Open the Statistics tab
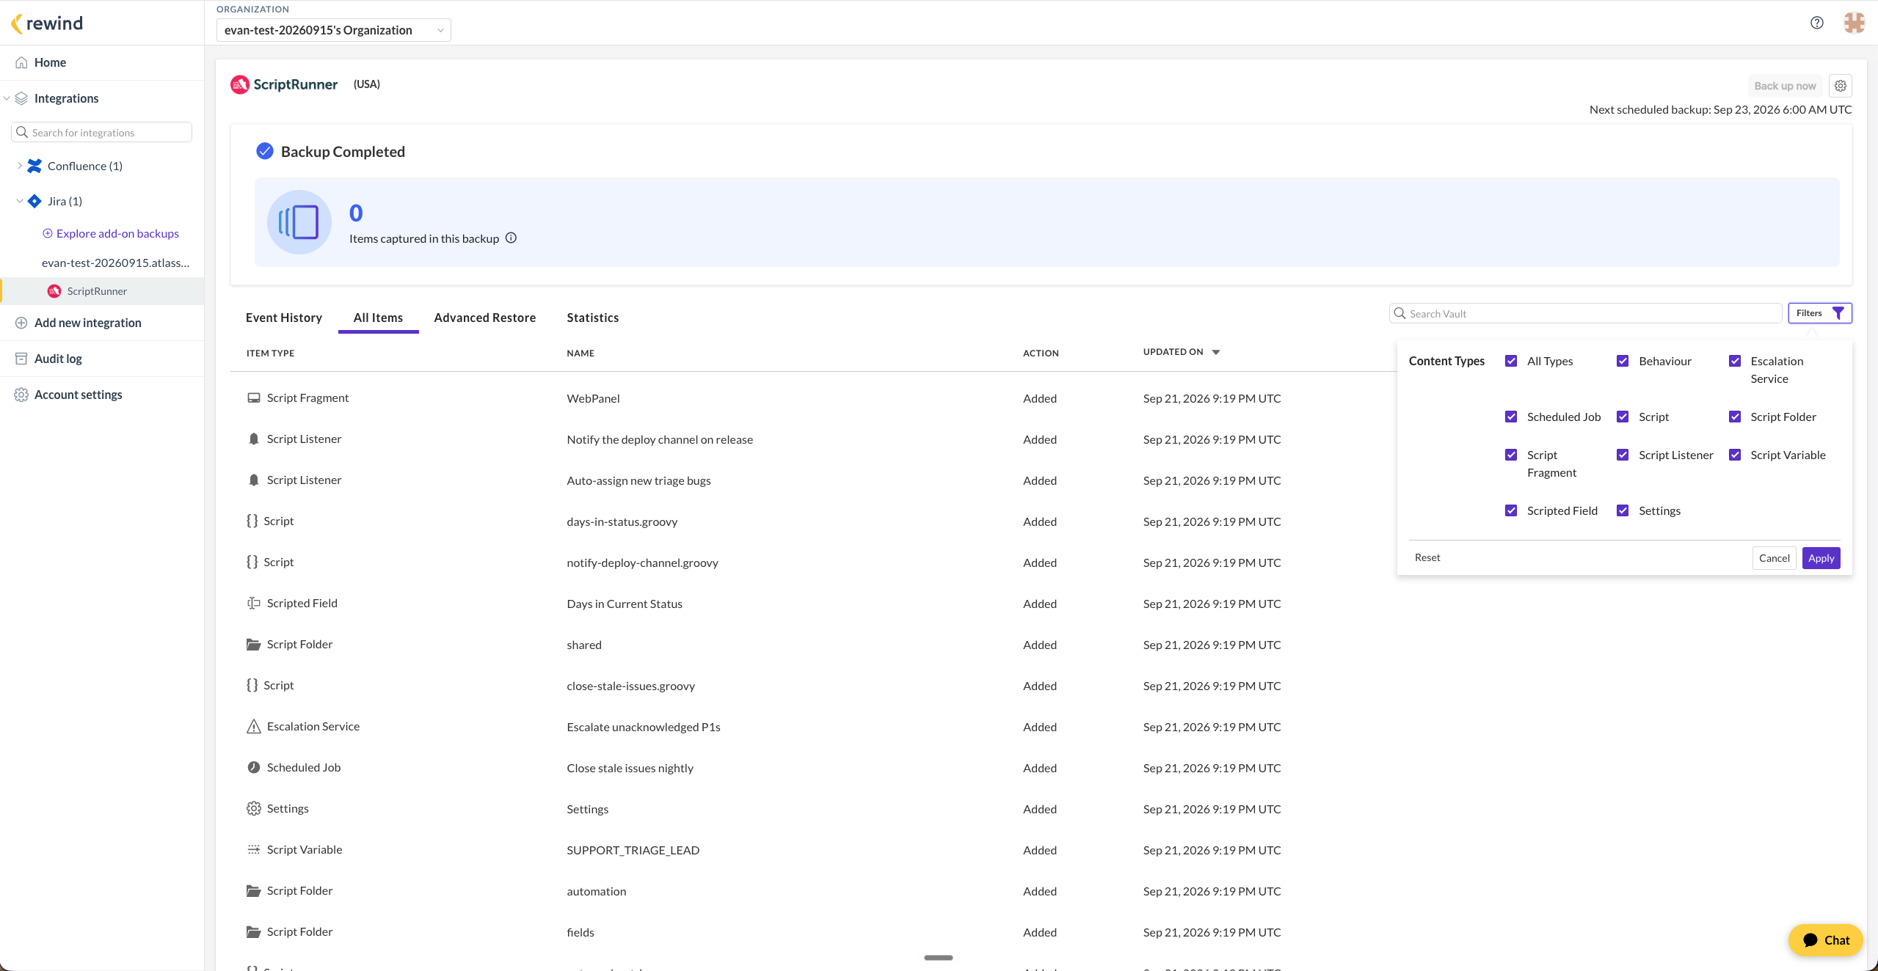 [592, 318]
